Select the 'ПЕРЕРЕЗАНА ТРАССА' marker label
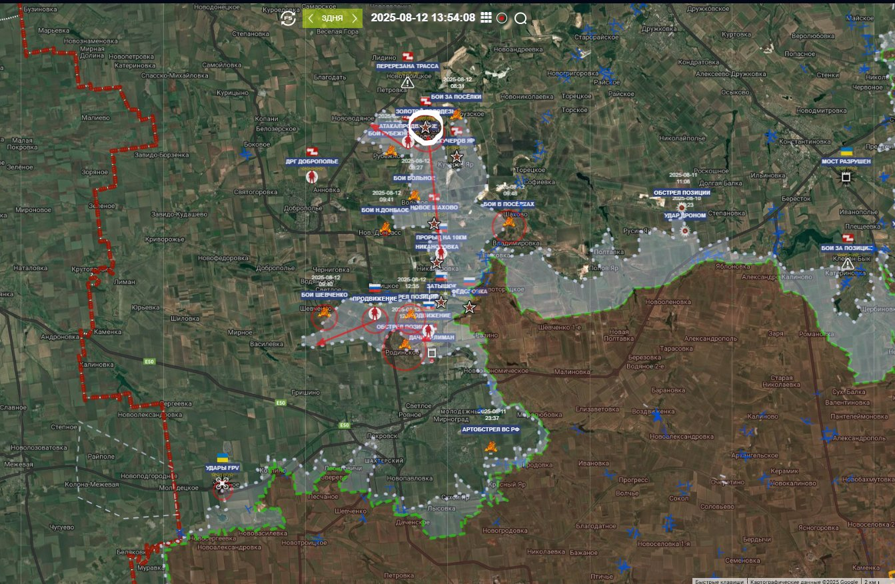The height and width of the screenshot is (584, 895). pos(407,67)
